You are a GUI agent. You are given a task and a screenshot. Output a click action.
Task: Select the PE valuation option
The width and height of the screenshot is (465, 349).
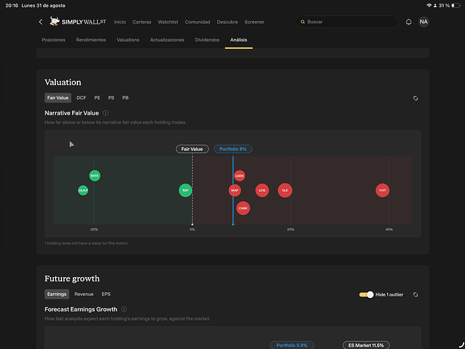(x=97, y=98)
